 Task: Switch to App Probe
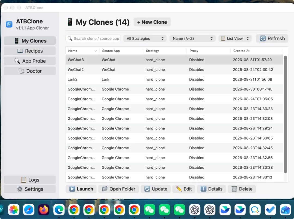click(x=30, y=61)
